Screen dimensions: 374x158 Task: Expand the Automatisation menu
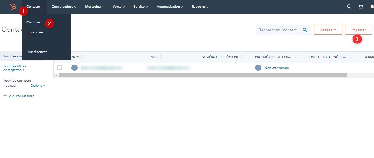coord(170,7)
